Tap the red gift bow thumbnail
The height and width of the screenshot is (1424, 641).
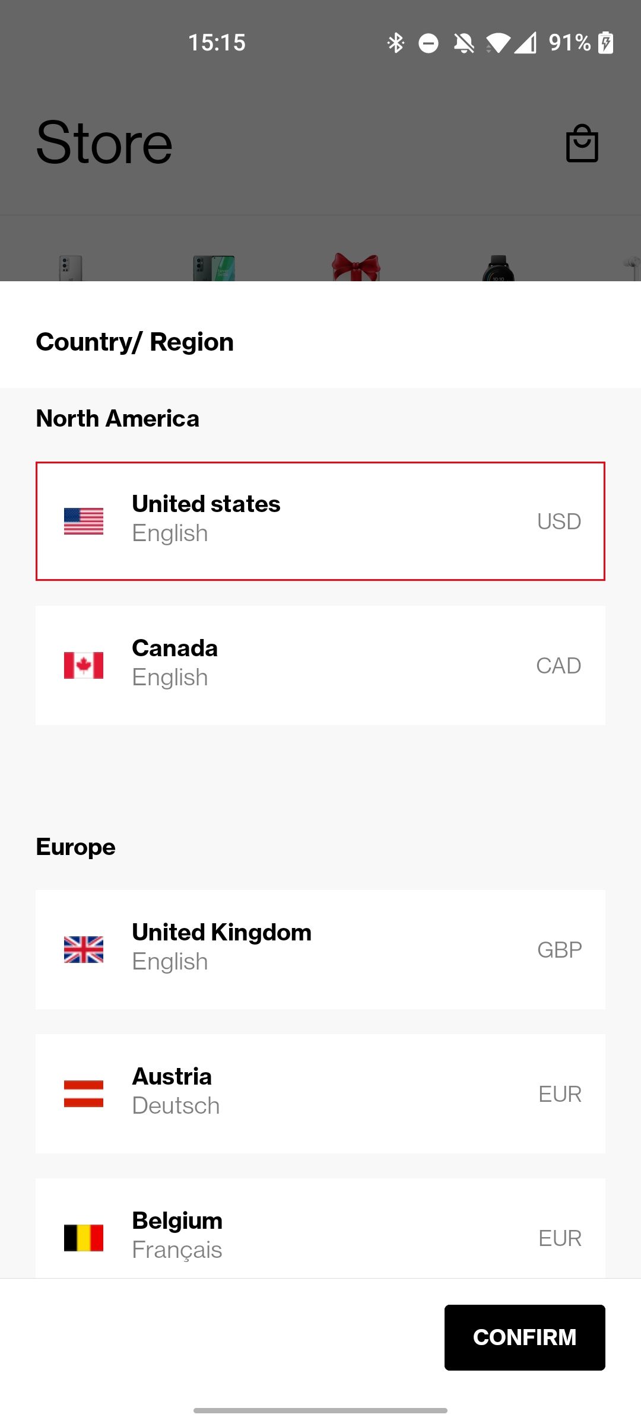pos(356,268)
